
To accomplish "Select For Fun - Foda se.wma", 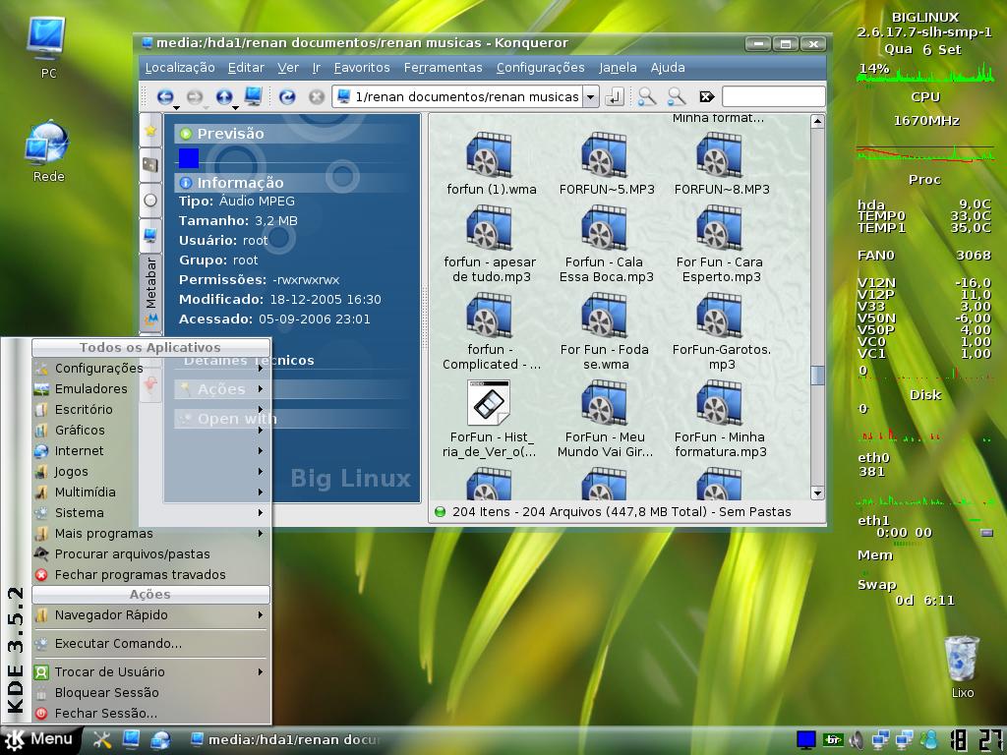I will 606,331.
